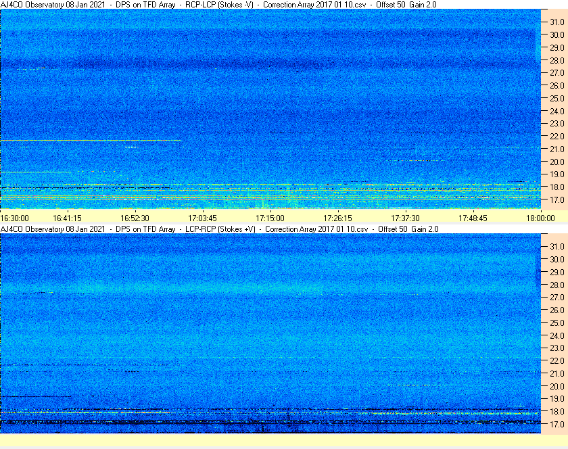Click the 16:52:30 time label
The image size is (568, 449).
point(135,218)
